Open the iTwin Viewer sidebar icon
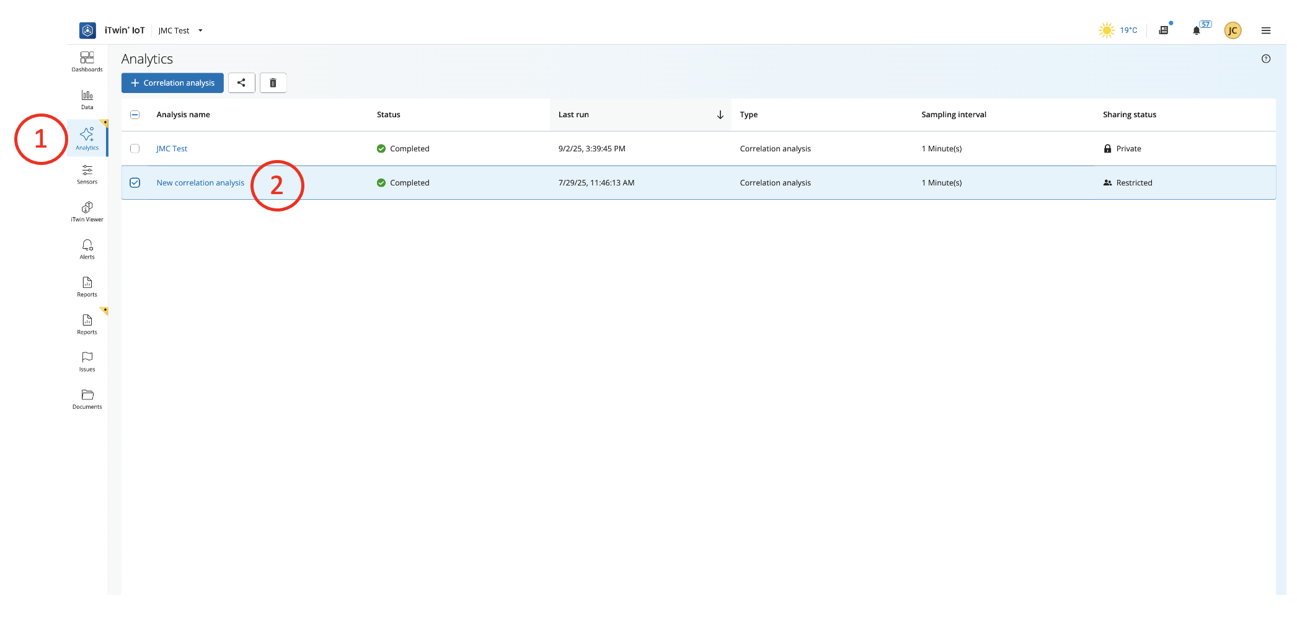 tap(87, 211)
